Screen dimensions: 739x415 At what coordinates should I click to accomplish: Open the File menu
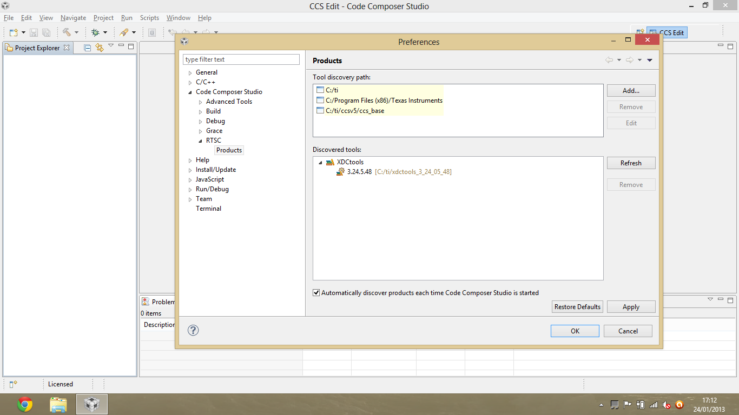9,18
